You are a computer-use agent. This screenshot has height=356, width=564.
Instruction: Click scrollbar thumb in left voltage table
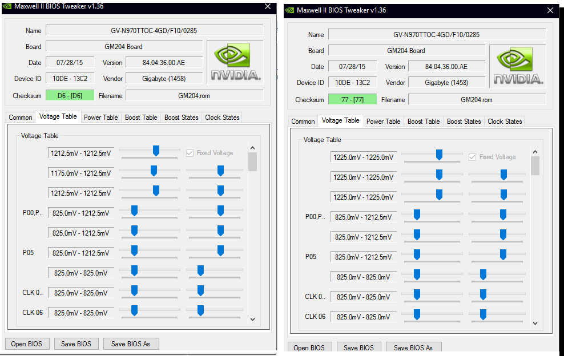pos(252,162)
